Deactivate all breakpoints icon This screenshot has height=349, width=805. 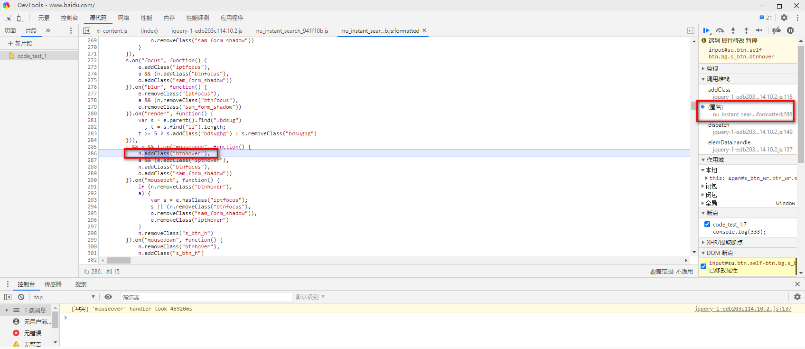pos(777,30)
